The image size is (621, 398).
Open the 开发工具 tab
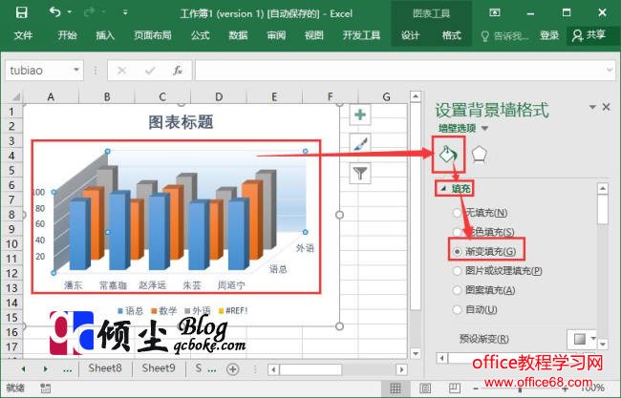[x=361, y=35]
